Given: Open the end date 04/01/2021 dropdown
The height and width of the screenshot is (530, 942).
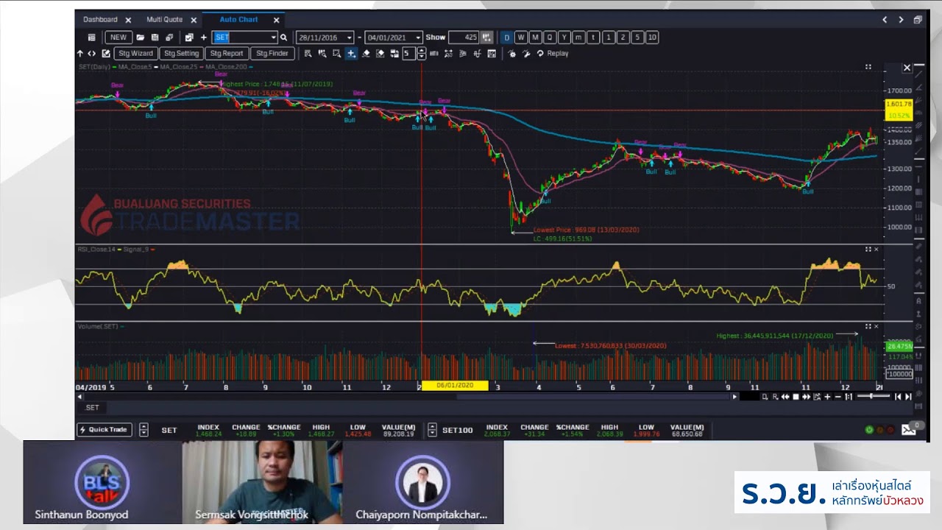Looking at the screenshot, I should coord(418,38).
